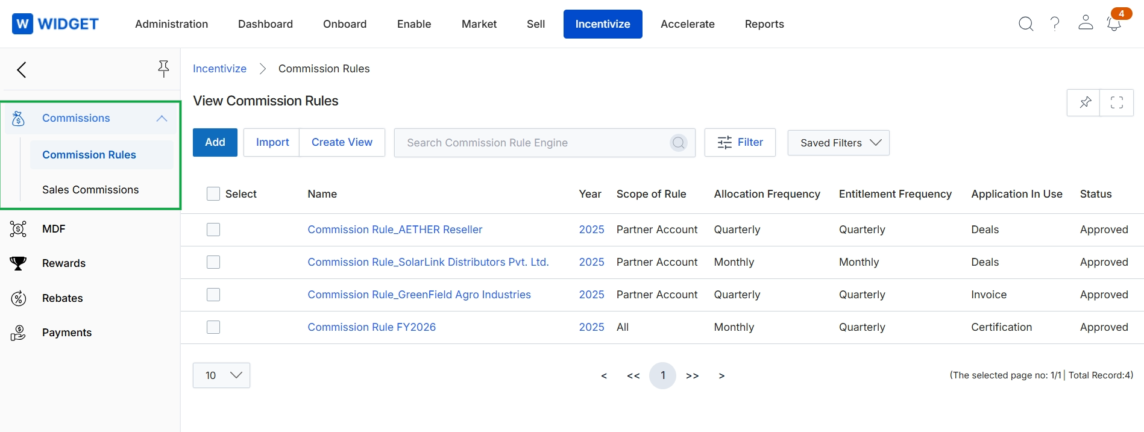The height and width of the screenshot is (432, 1144).
Task: Open the Accelerate menu
Action: click(x=688, y=24)
